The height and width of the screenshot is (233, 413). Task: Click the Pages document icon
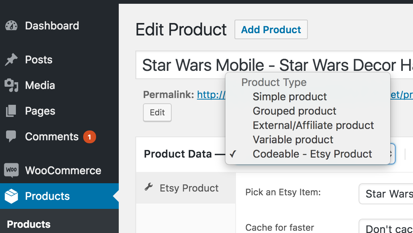coord(11,111)
